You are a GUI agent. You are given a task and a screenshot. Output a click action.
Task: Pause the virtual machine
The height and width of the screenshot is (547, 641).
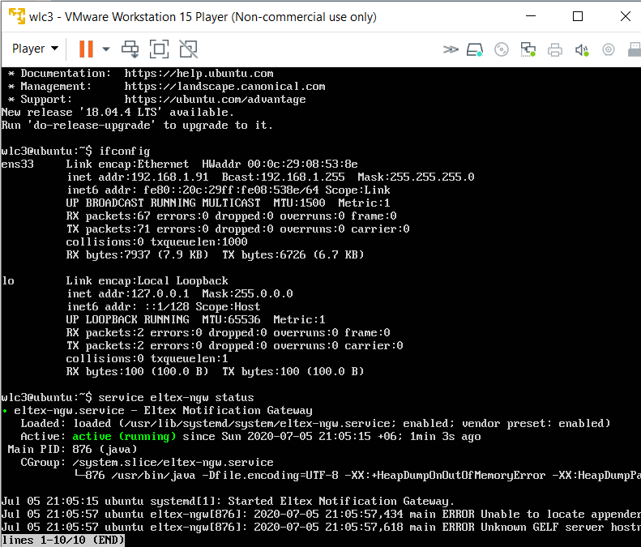(86, 49)
